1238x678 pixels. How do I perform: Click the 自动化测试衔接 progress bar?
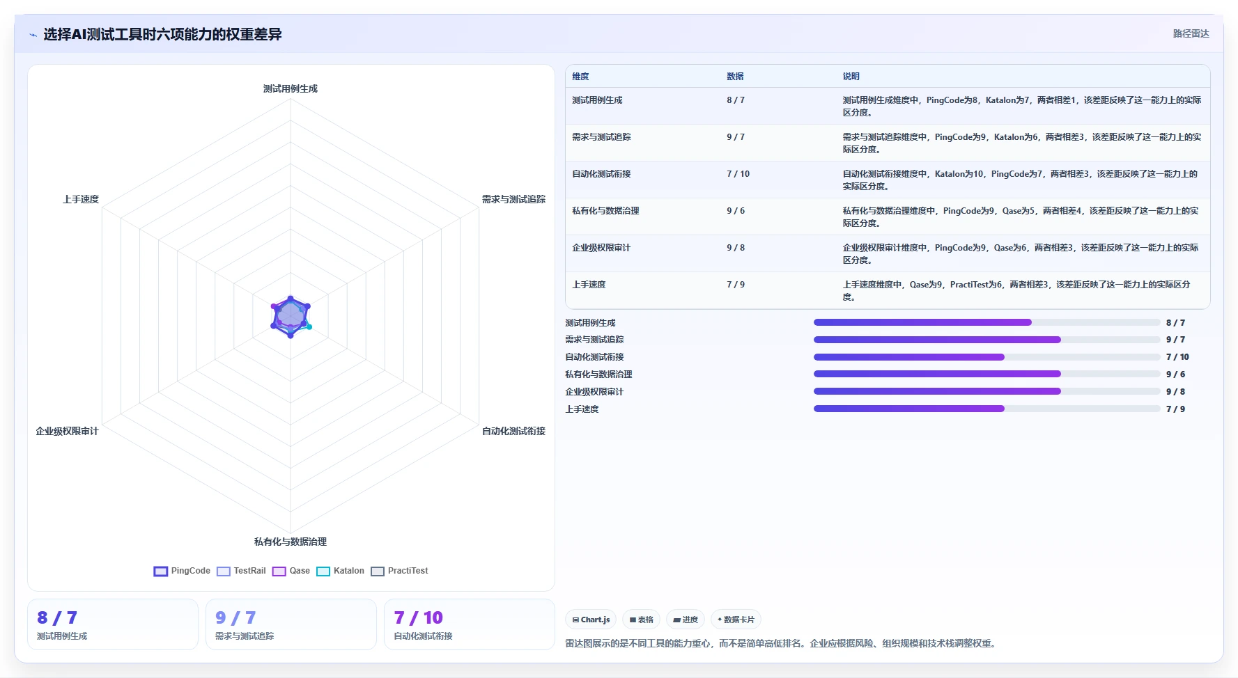987,357
